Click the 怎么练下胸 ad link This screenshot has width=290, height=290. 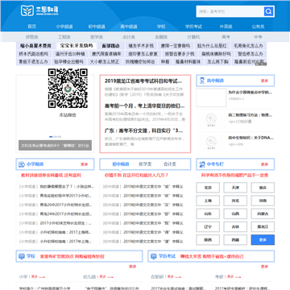tap(217, 61)
